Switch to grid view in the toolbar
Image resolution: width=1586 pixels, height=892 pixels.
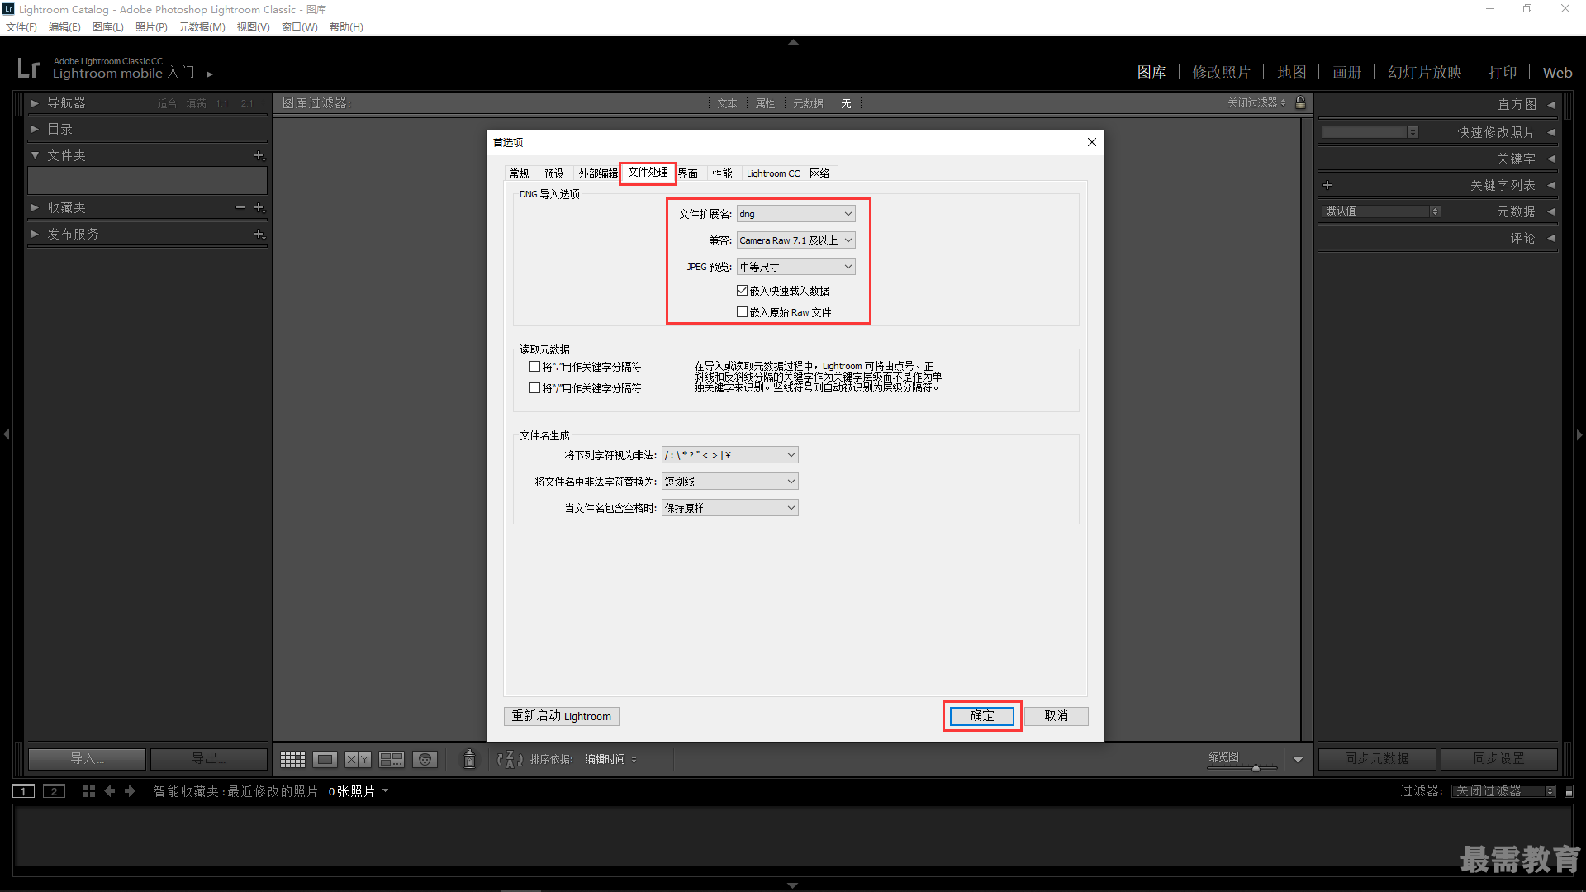tap(292, 759)
